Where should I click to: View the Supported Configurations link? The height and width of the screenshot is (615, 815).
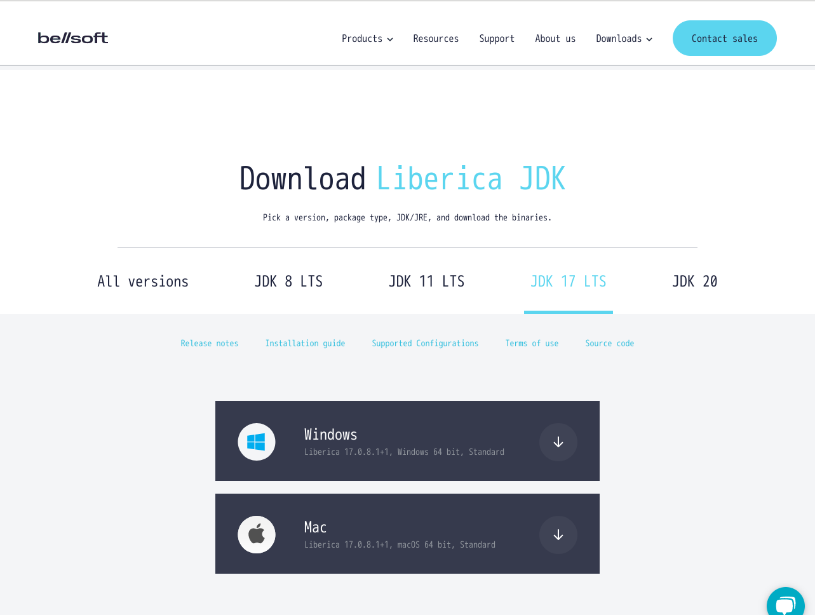click(x=425, y=343)
